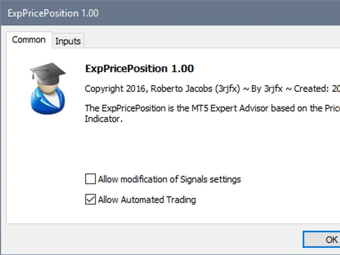Viewport: 340px width, 255px height.
Task: Confirm with the OK button
Action: tap(322, 239)
